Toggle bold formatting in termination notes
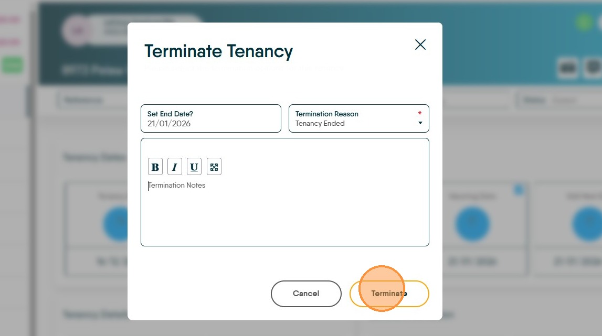The width and height of the screenshot is (602, 336). click(x=155, y=167)
